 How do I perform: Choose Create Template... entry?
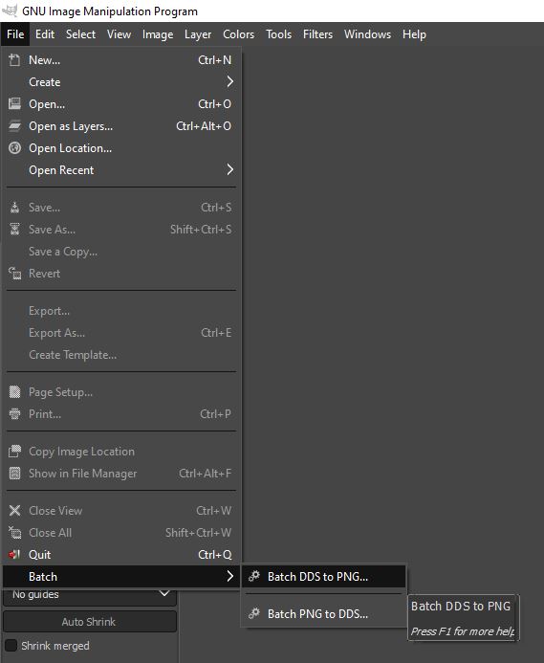[x=121, y=355]
